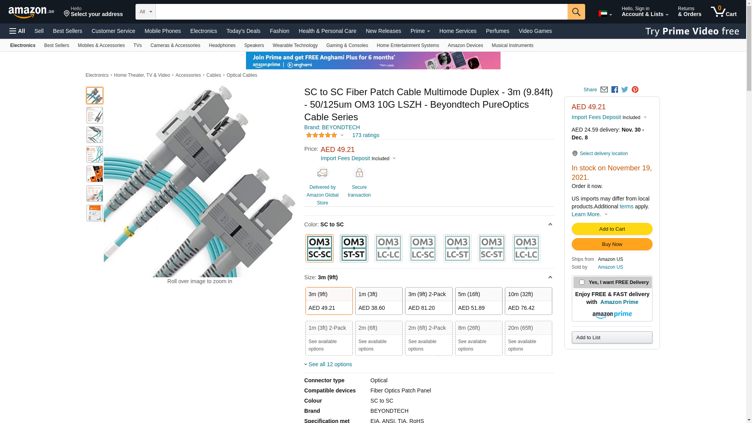Image resolution: width=752 pixels, height=423 pixels.
Task: Click into the main search field
Action: (361, 12)
